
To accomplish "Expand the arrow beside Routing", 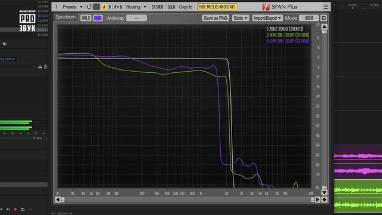I will 145,7.
